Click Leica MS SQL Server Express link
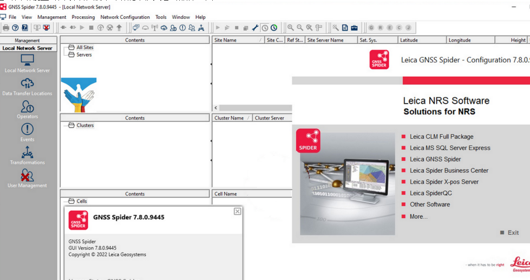 coord(450,148)
